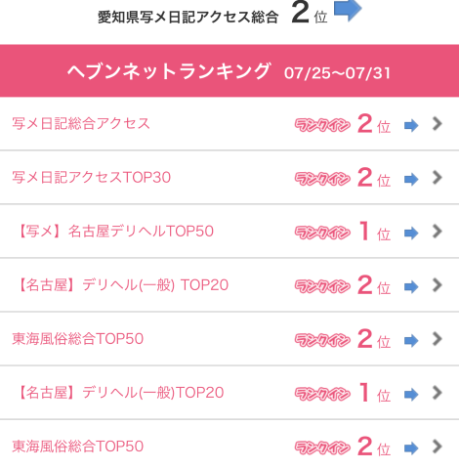Click the ランクイン badge in first 東海風俗総合TOP50 row
This screenshot has width=459, height=469.
pos(322,340)
